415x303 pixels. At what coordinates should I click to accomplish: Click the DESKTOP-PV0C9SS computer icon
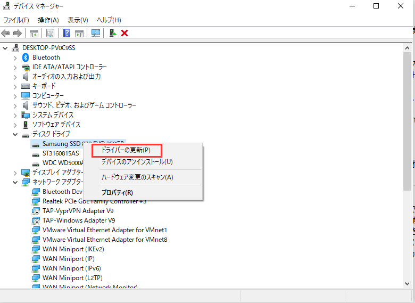coord(15,48)
